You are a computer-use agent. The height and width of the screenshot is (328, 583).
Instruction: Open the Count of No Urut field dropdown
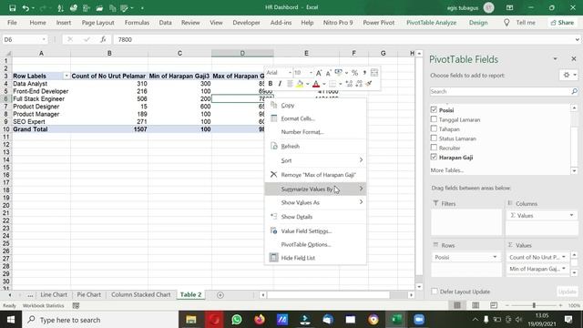click(564, 257)
